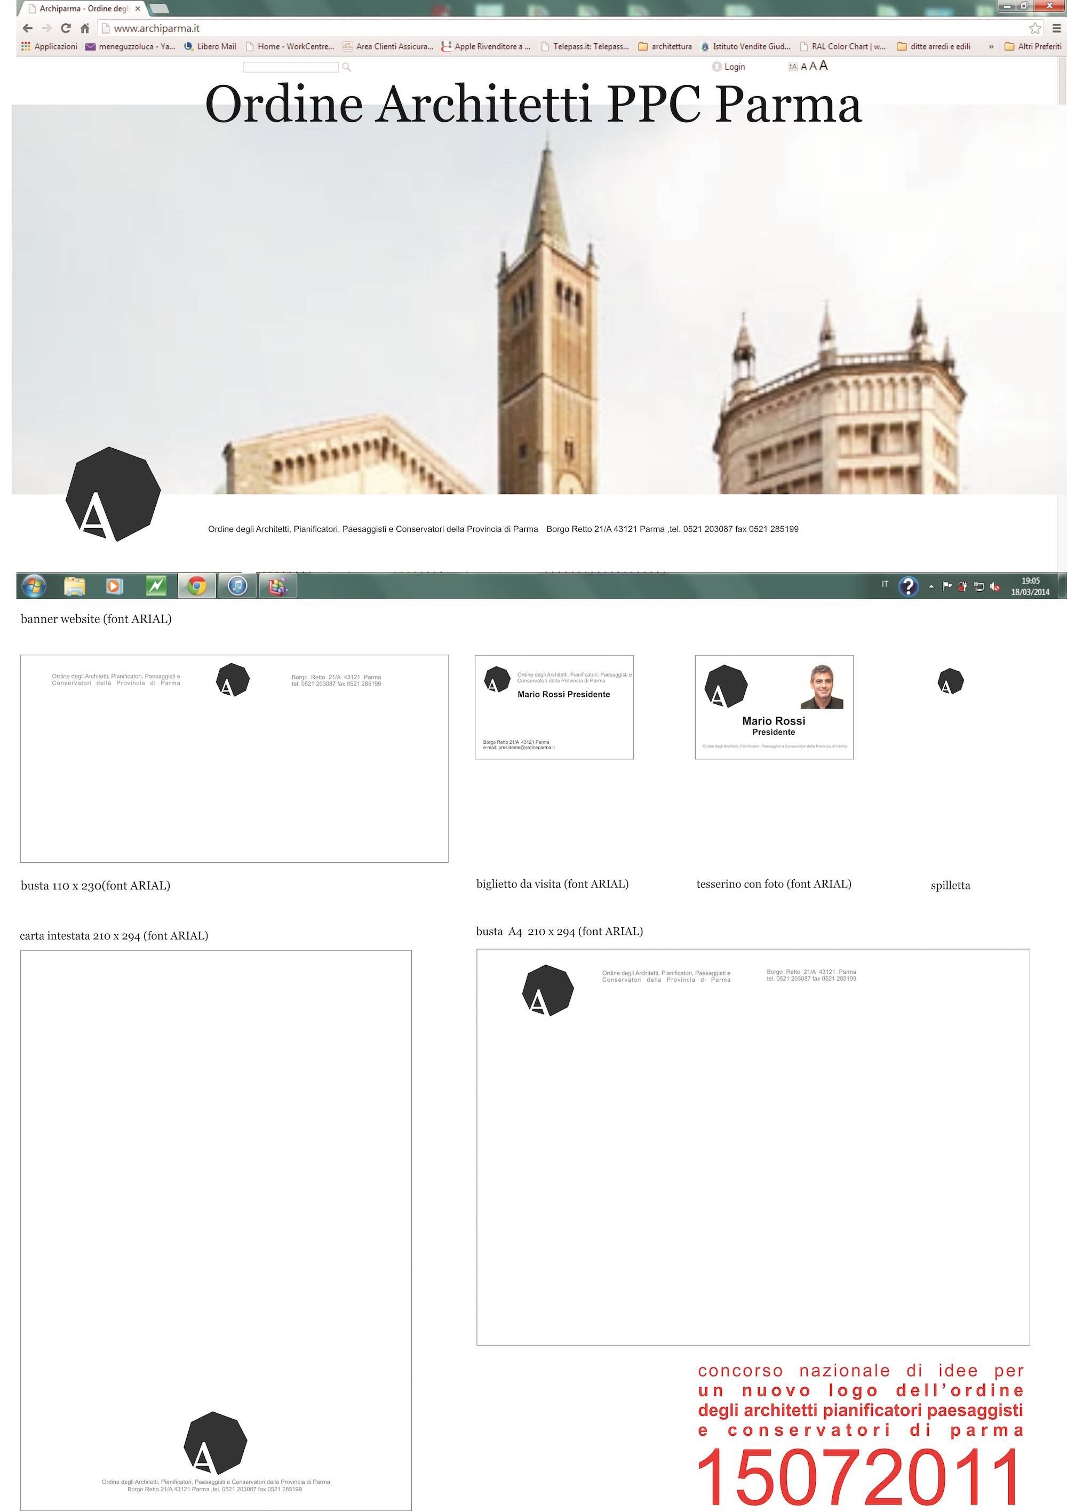1067x1511 pixels.
Task: Click the browser back arrow
Action: pos(28,28)
